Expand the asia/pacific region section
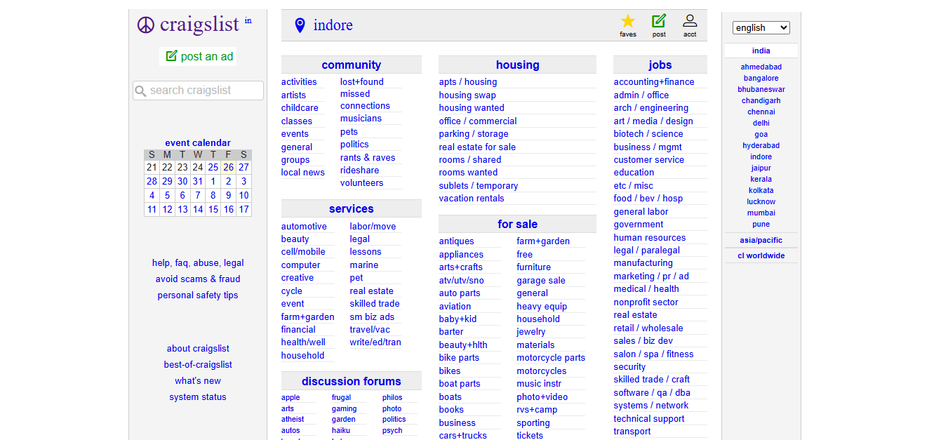This screenshot has width=948, height=440. [x=761, y=240]
